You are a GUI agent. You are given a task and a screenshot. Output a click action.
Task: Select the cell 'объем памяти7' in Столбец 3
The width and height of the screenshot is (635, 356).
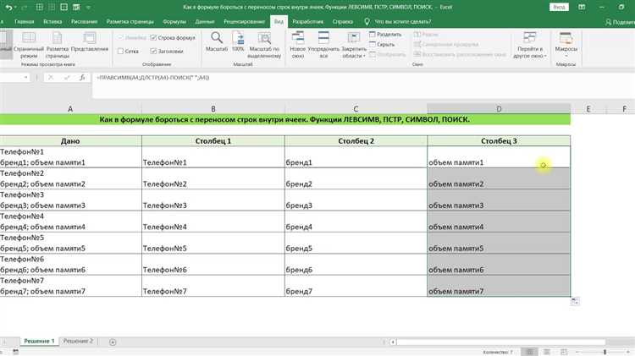click(499, 286)
